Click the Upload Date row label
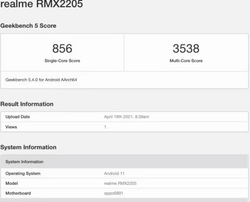Screen dimensions: 250x202 pos(18,117)
